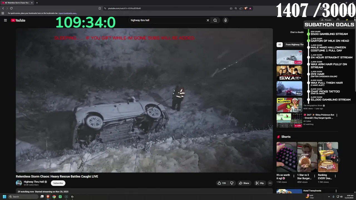Subscribe to Highway Thru Hell channel
Screen dimensions: 356x200
[x=58, y=183]
